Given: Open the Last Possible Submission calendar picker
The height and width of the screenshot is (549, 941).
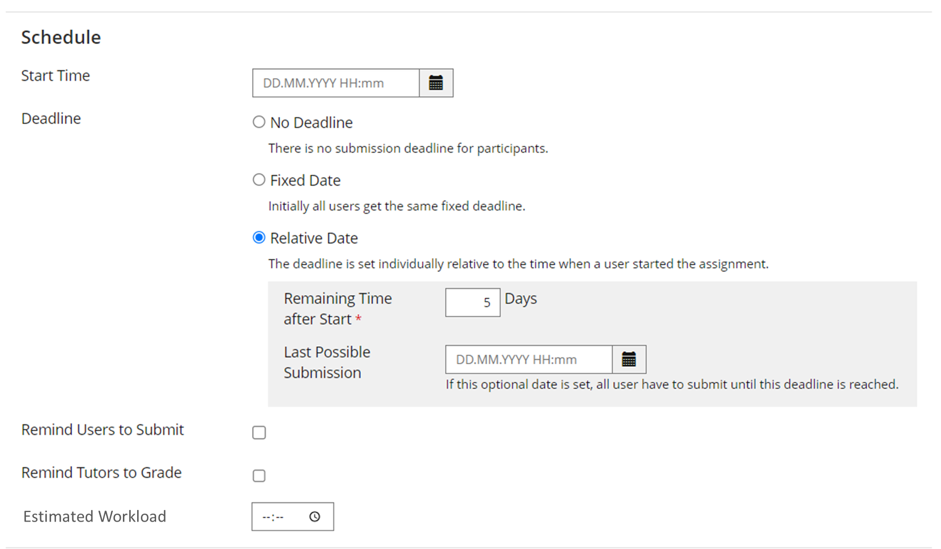Looking at the screenshot, I should pos(629,359).
